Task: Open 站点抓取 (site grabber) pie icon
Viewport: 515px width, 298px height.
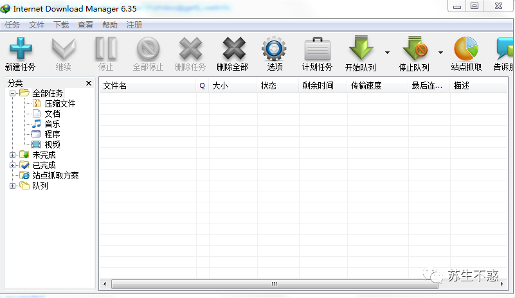Action: pyautogui.click(x=465, y=49)
